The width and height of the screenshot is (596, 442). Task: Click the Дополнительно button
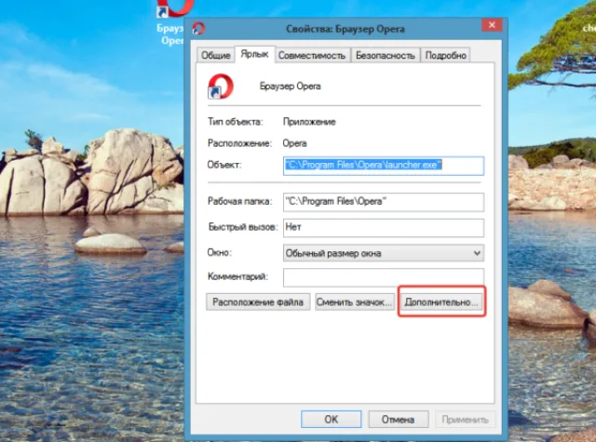(x=441, y=301)
